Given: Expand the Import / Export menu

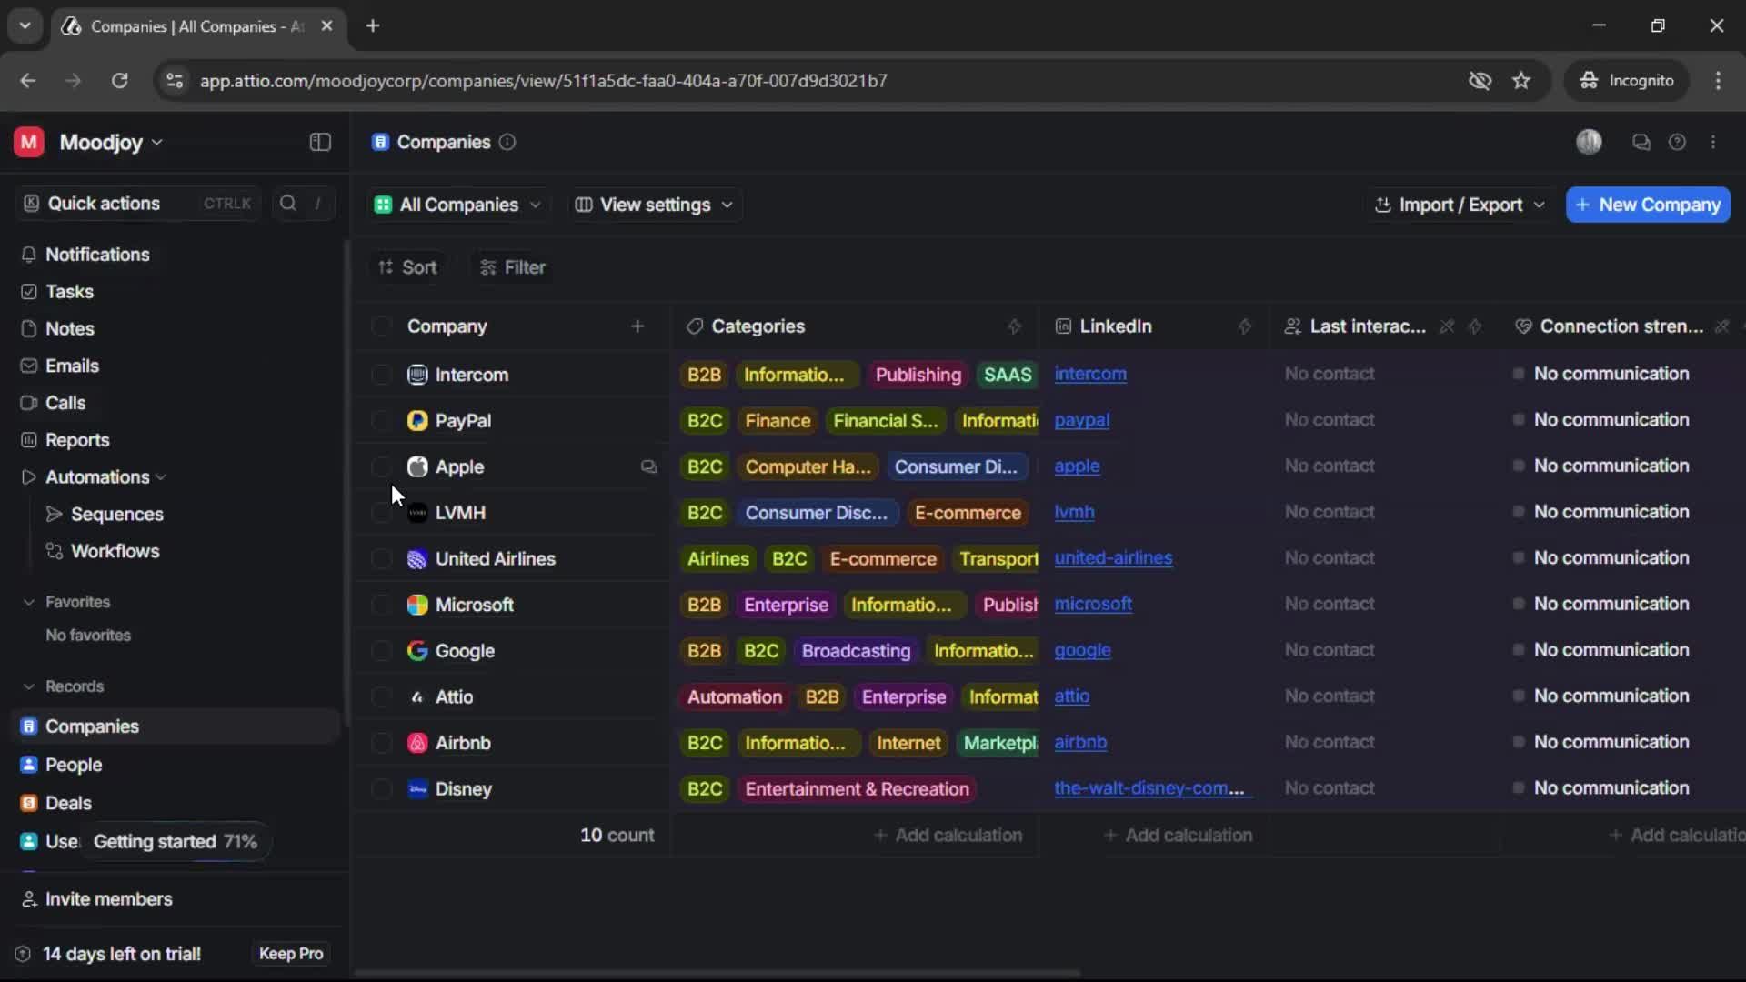Looking at the screenshot, I should coord(1459,205).
